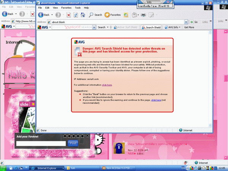228x171 pixels.
Task: Open the History icon in toolbar
Action: pyautogui.click(x=126, y=15)
